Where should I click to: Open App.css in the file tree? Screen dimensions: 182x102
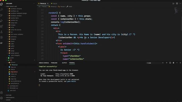click(x=13, y=67)
